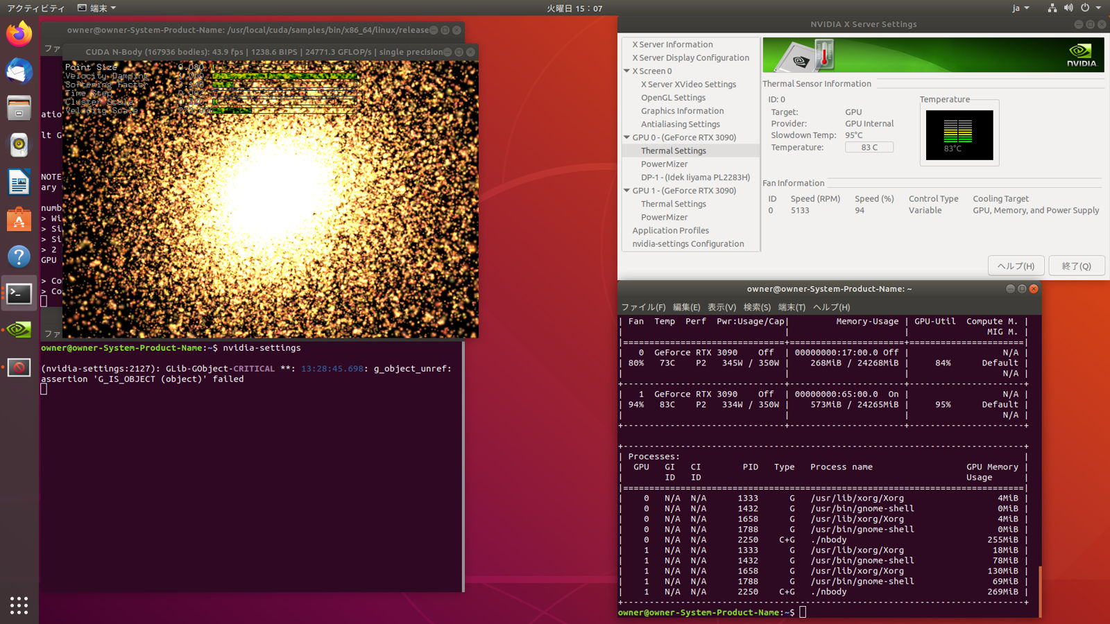This screenshot has width=1110, height=624.
Task: Click the 終了(Q) quit button
Action: [1076, 266]
